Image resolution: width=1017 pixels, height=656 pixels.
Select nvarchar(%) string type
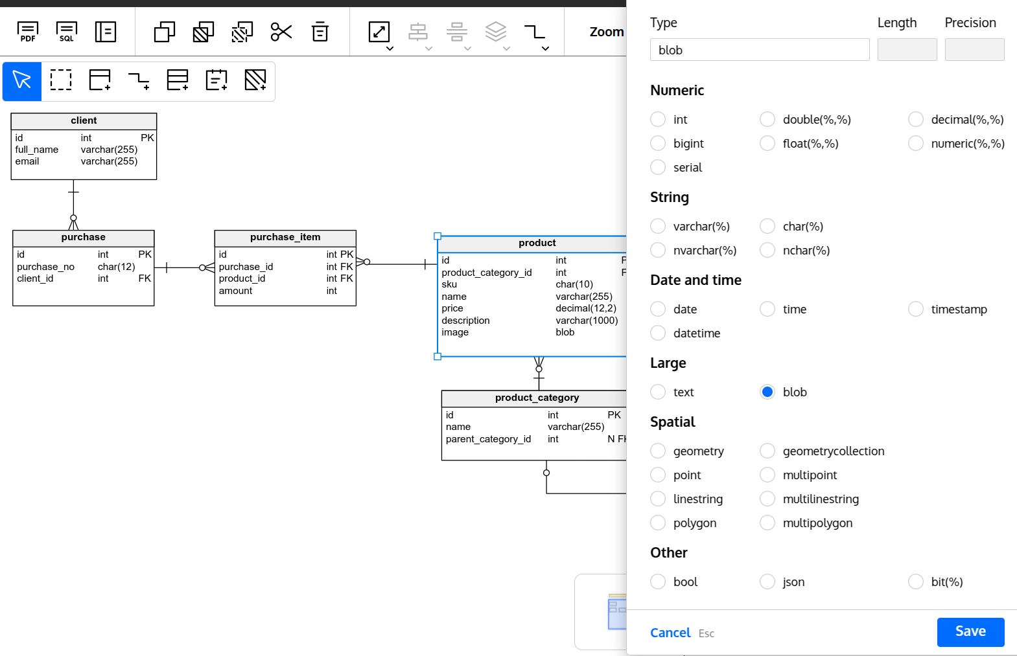click(x=658, y=250)
